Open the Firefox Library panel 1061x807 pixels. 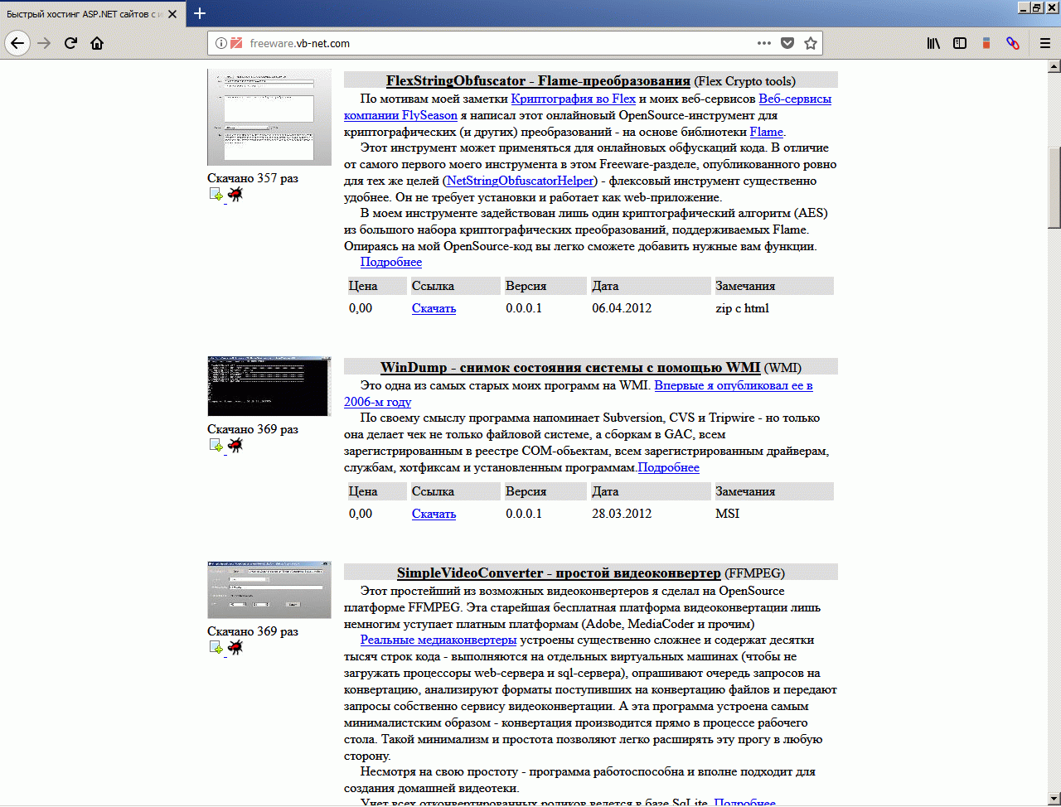pos(933,43)
